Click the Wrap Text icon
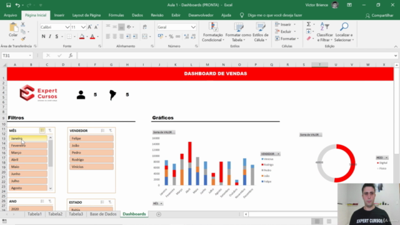400x225 pixels. [x=145, y=27]
